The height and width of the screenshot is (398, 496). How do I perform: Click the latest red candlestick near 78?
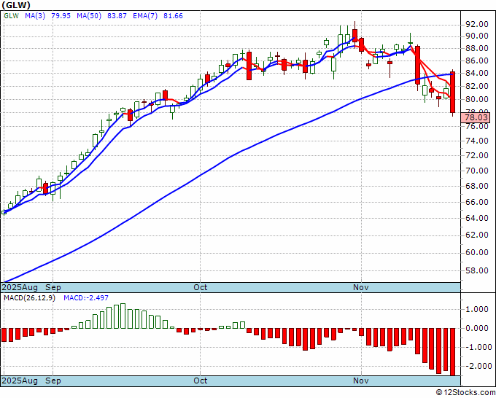coord(453,93)
